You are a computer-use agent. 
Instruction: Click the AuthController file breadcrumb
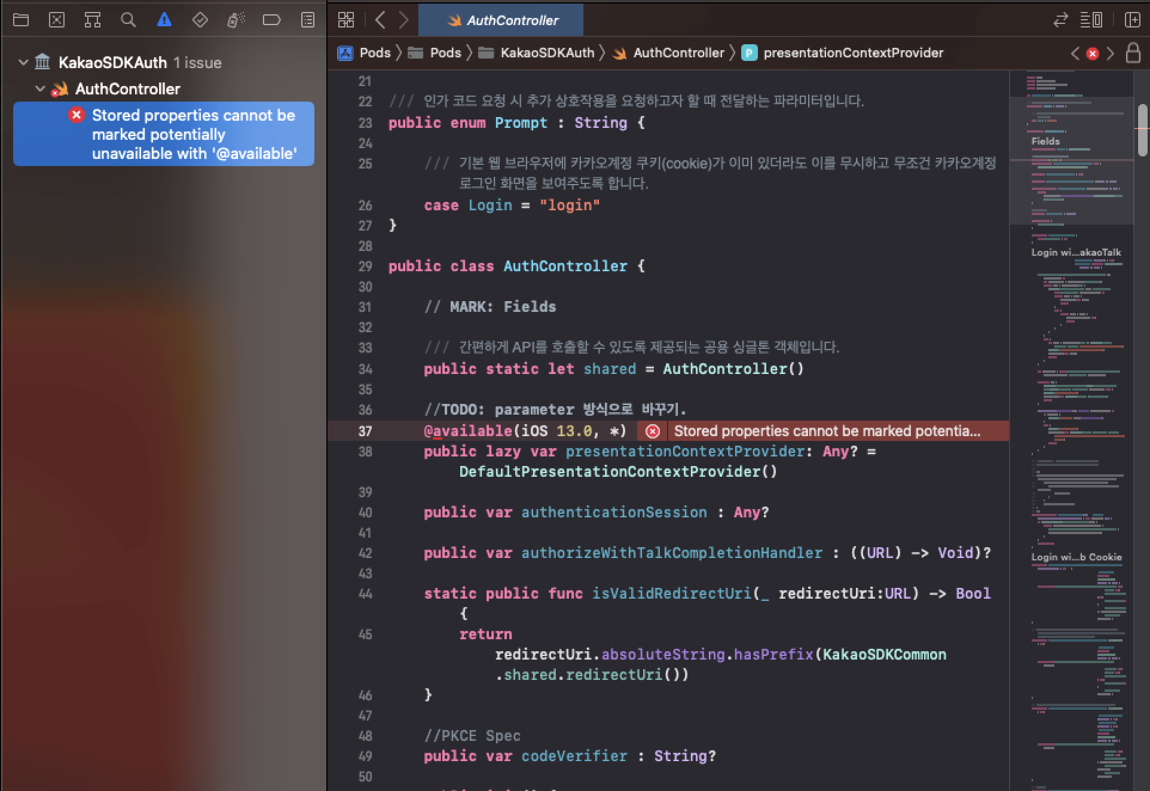point(669,53)
